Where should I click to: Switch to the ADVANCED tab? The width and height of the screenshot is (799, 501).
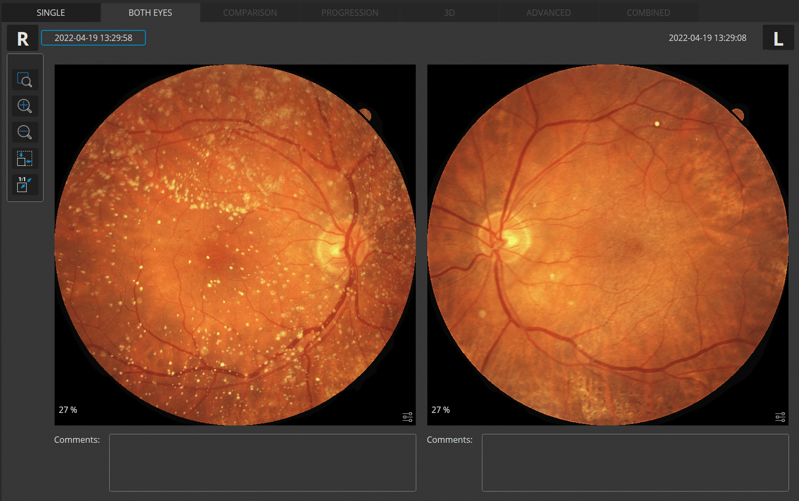[549, 13]
